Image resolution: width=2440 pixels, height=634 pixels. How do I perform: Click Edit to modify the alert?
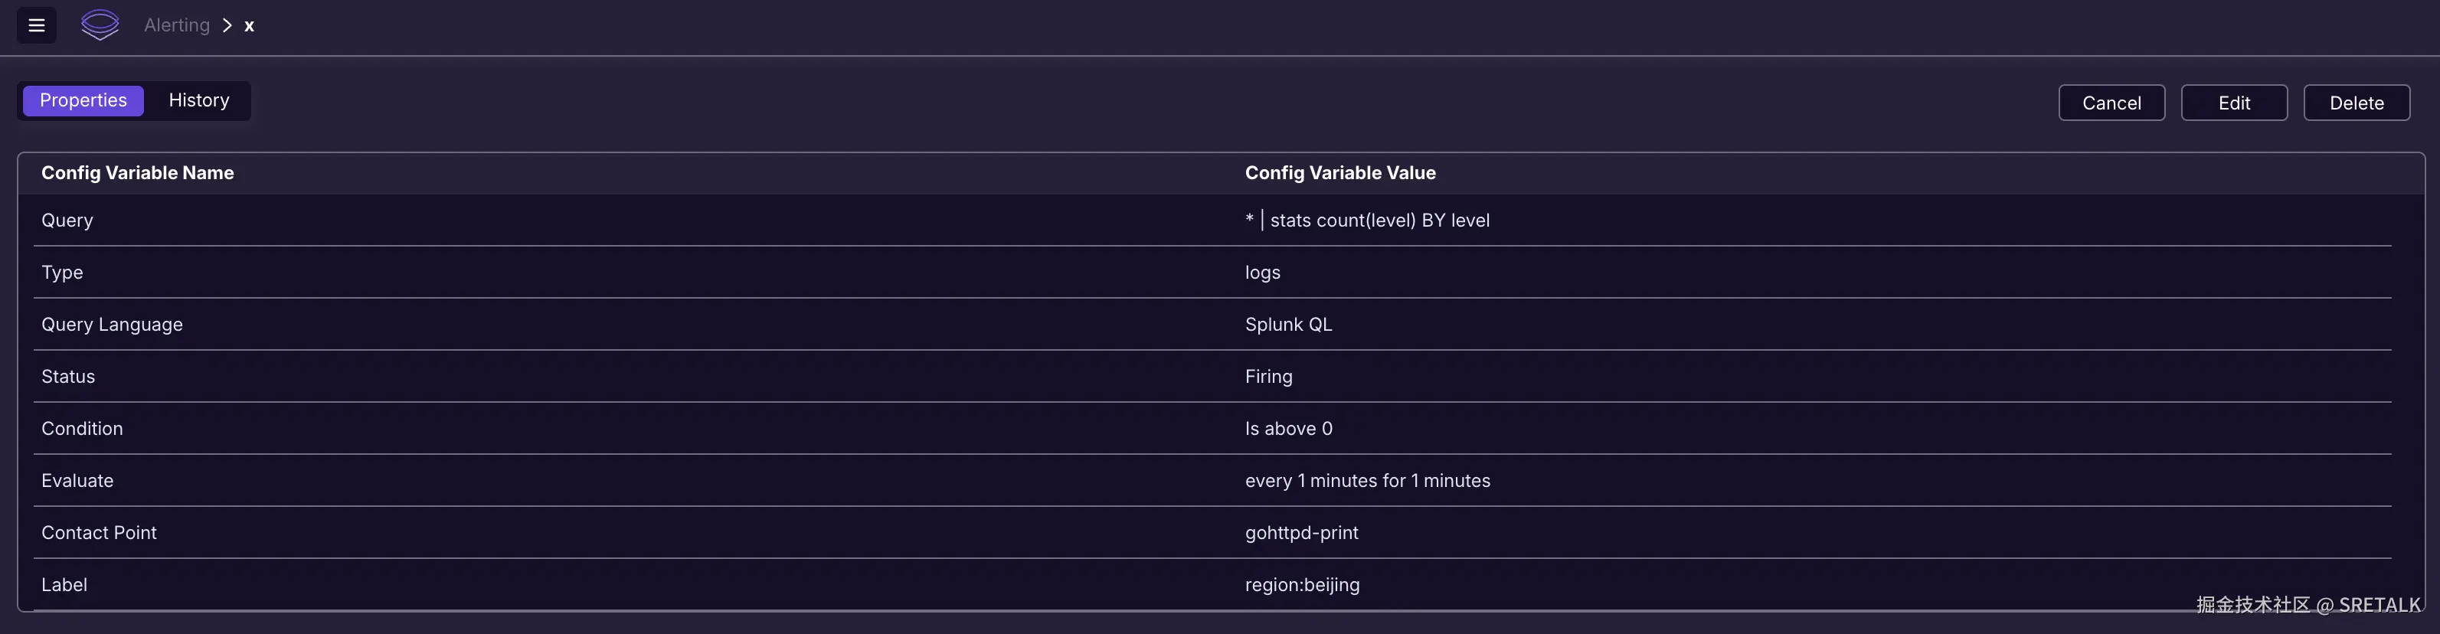coord(2233,103)
